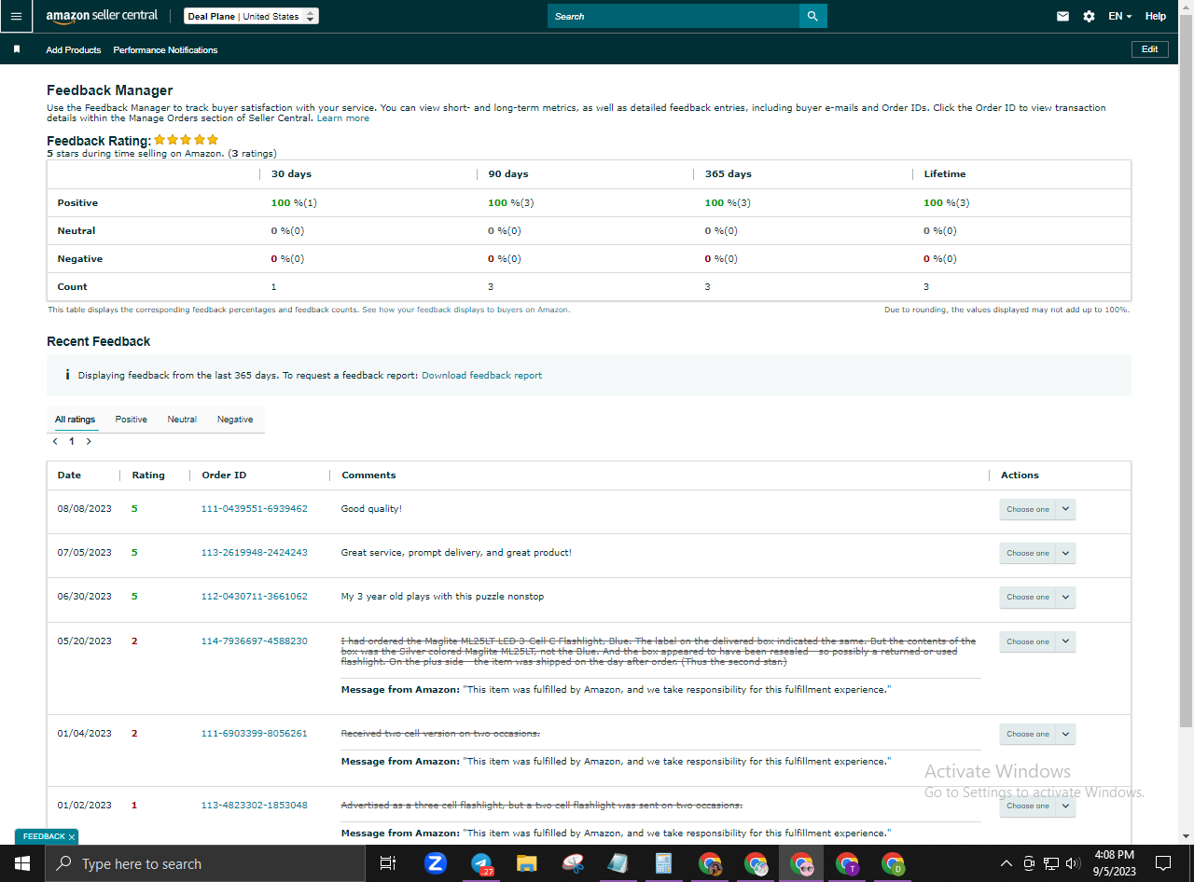Image resolution: width=1194 pixels, height=882 pixels.
Task: Click the volume speaker tray icon
Action: click(x=1073, y=863)
